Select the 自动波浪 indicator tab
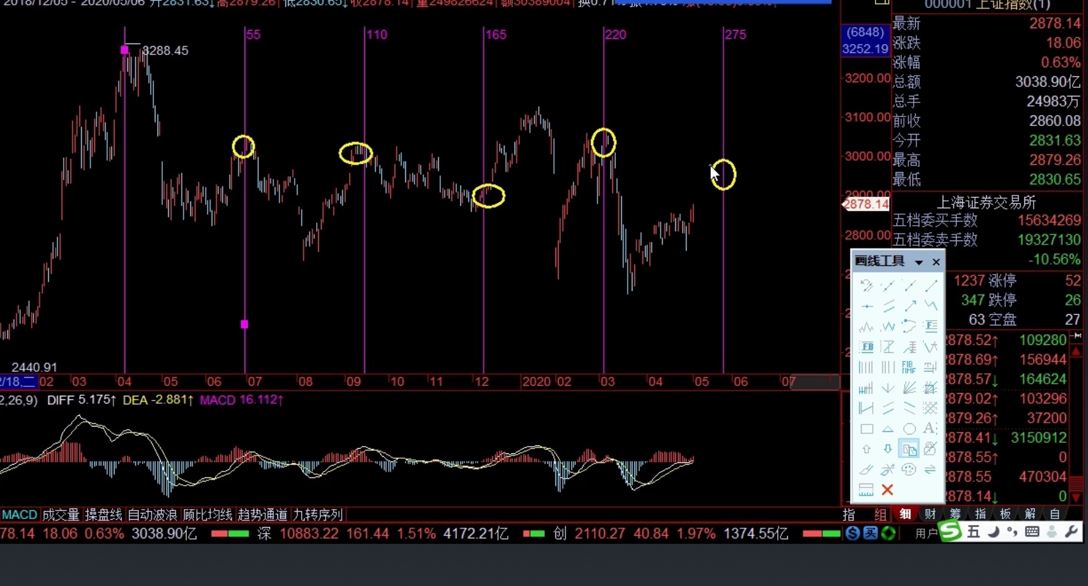The image size is (1088, 586). (x=153, y=514)
